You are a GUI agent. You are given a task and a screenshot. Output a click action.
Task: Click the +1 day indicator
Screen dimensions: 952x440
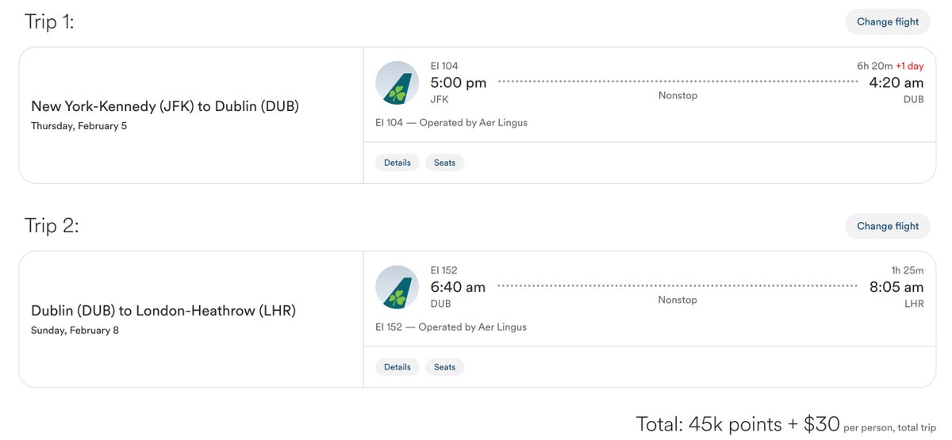(910, 66)
